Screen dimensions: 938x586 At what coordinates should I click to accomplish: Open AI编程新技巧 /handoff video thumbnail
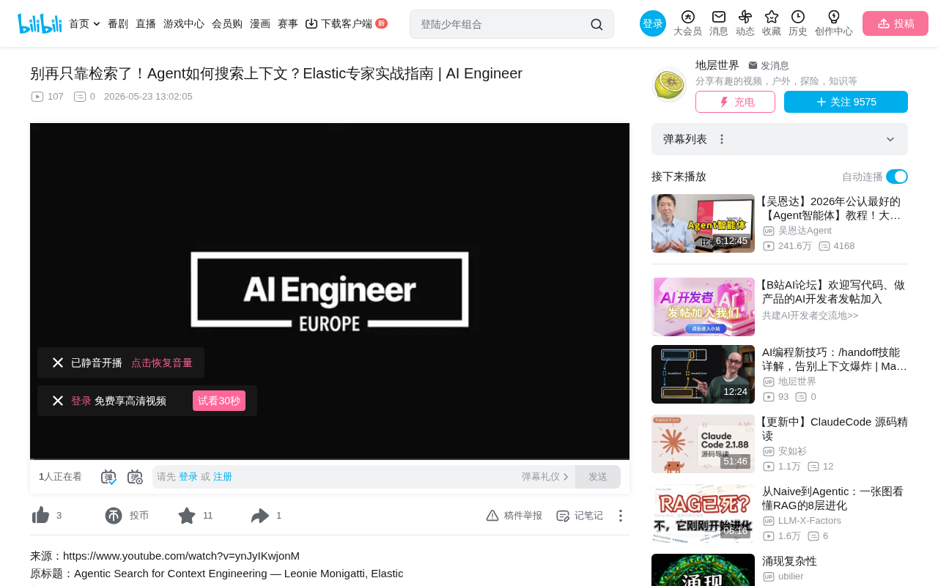point(703,374)
